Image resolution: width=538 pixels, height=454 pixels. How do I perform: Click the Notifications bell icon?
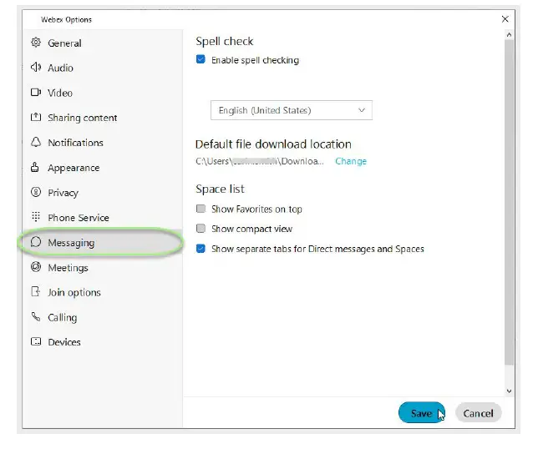click(x=36, y=142)
